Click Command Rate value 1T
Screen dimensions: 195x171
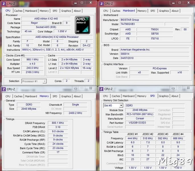coord(58,152)
